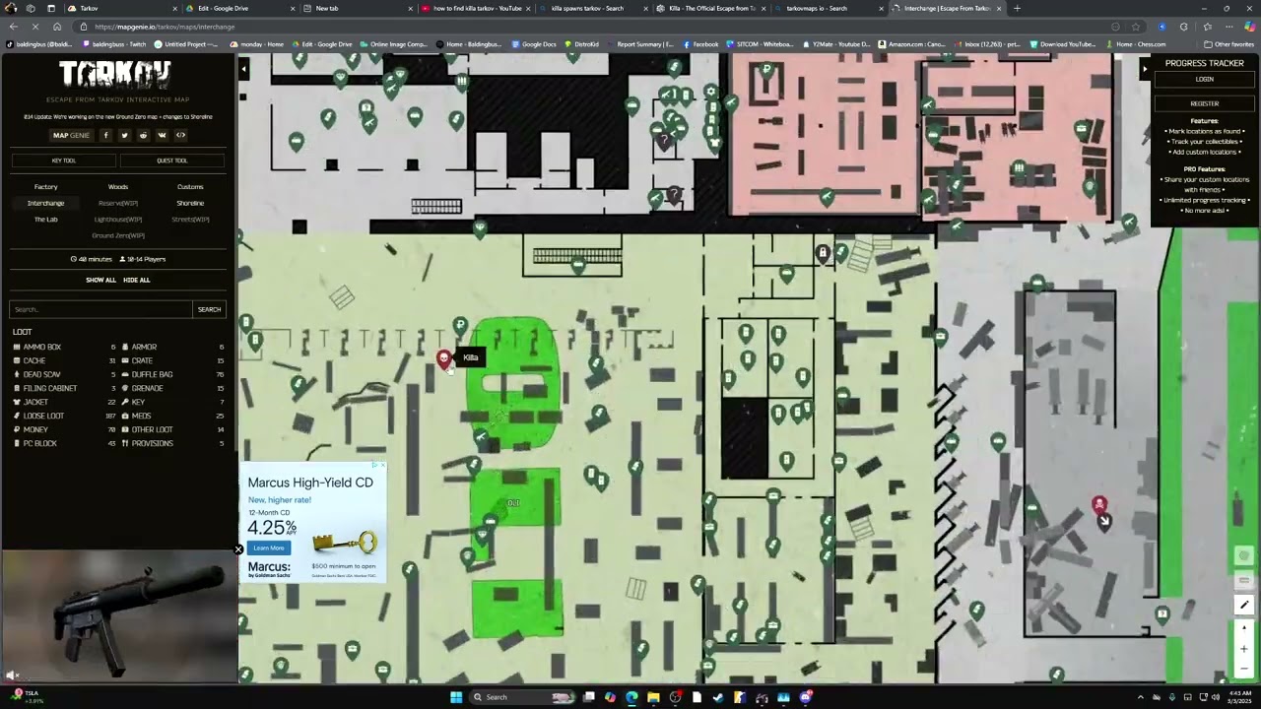
Task: Switch to the Woods map
Action: pyautogui.click(x=118, y=186)
